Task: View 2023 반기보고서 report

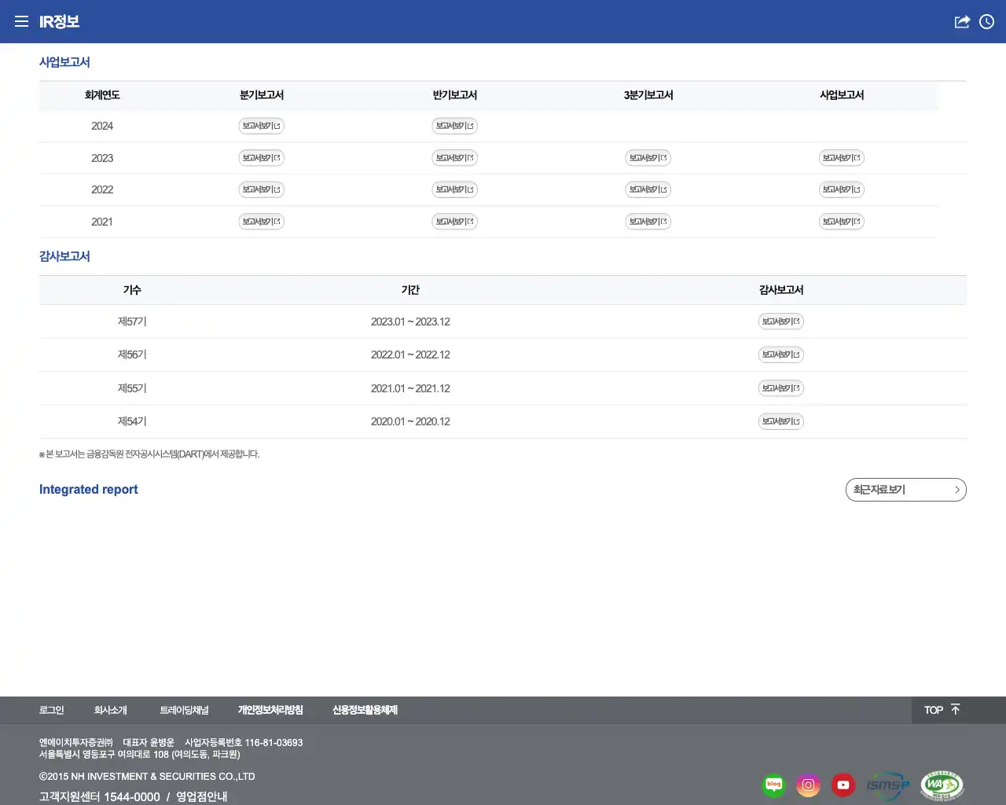Action: [x=455, y=158]
